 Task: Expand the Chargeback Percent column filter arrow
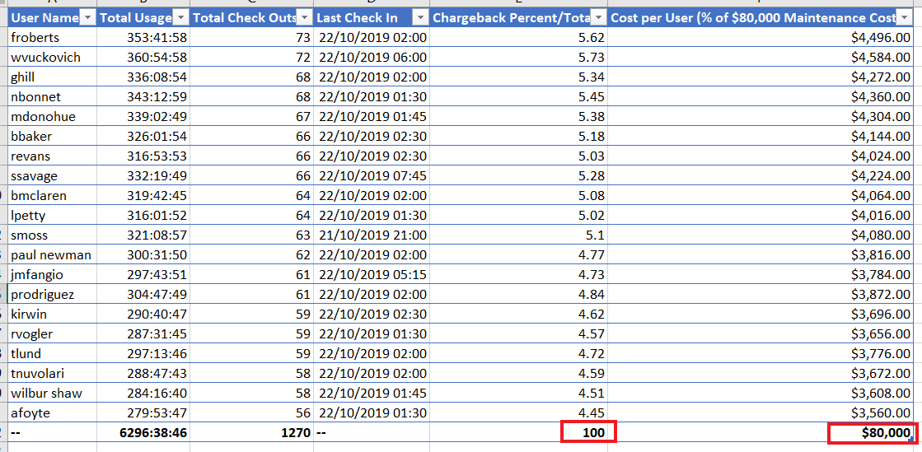click(x=599, y=17)
